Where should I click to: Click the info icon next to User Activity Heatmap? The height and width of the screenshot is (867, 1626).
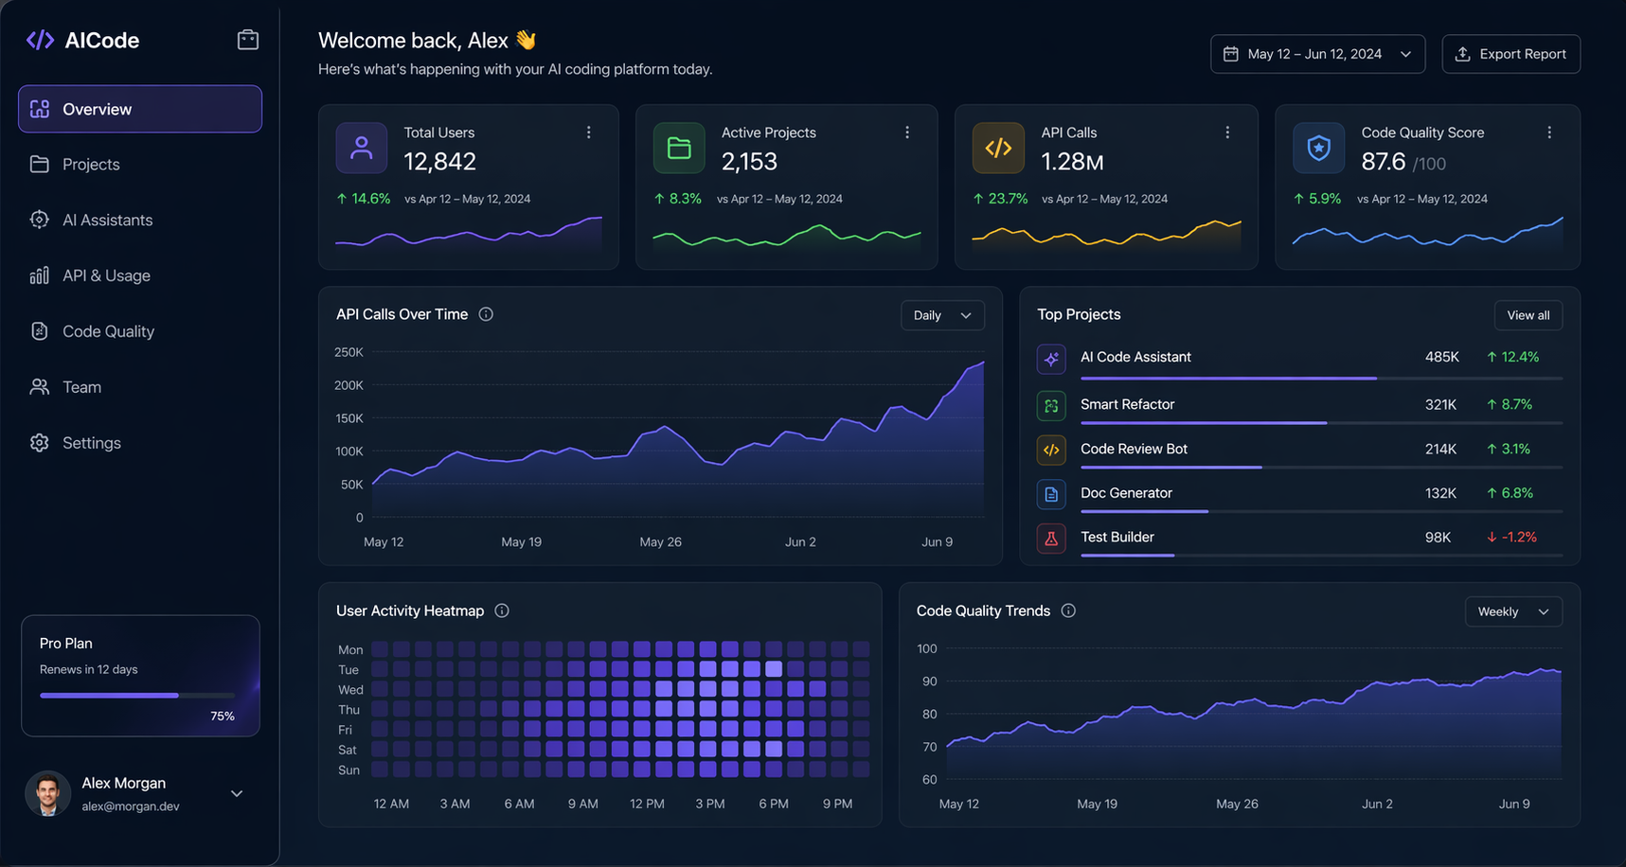(501, 610)
